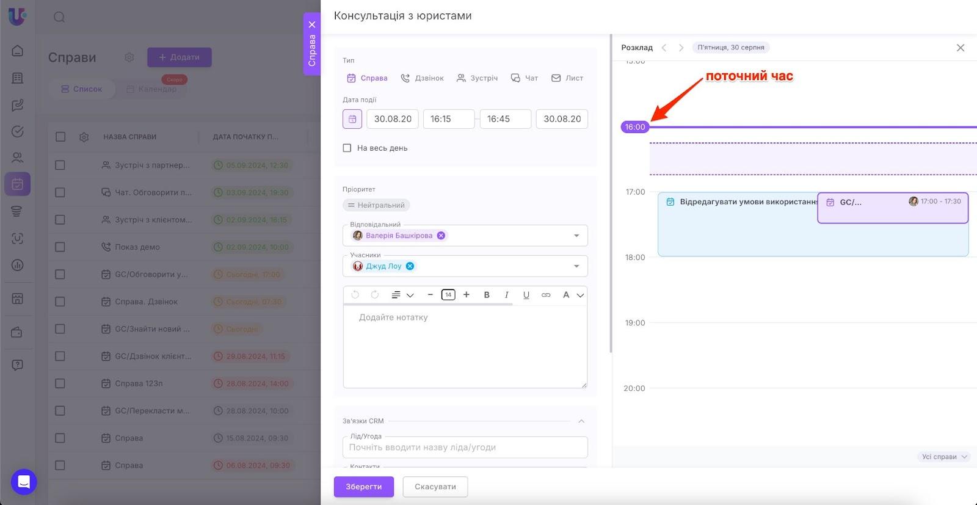This screenshot has height=505, width=977.
Task: Select checkbox for GC/Перекласти row
Action: [60, 411]
